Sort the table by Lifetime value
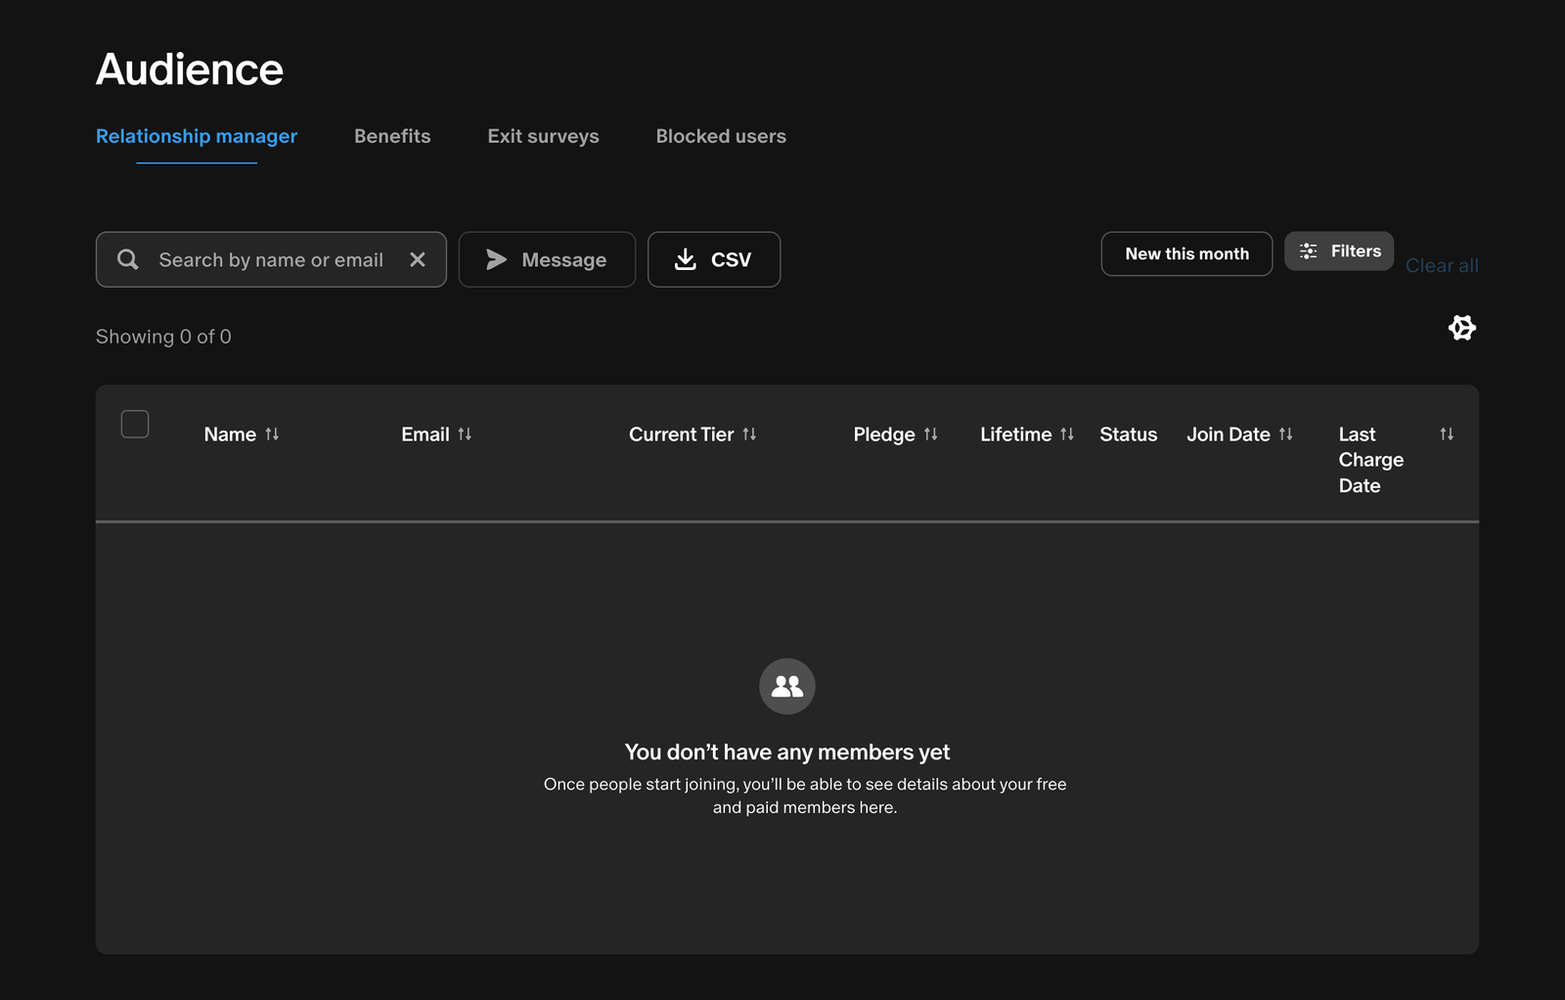 1026,433
